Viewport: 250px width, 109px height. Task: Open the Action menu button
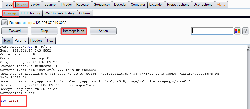click(x=103, y=31)
